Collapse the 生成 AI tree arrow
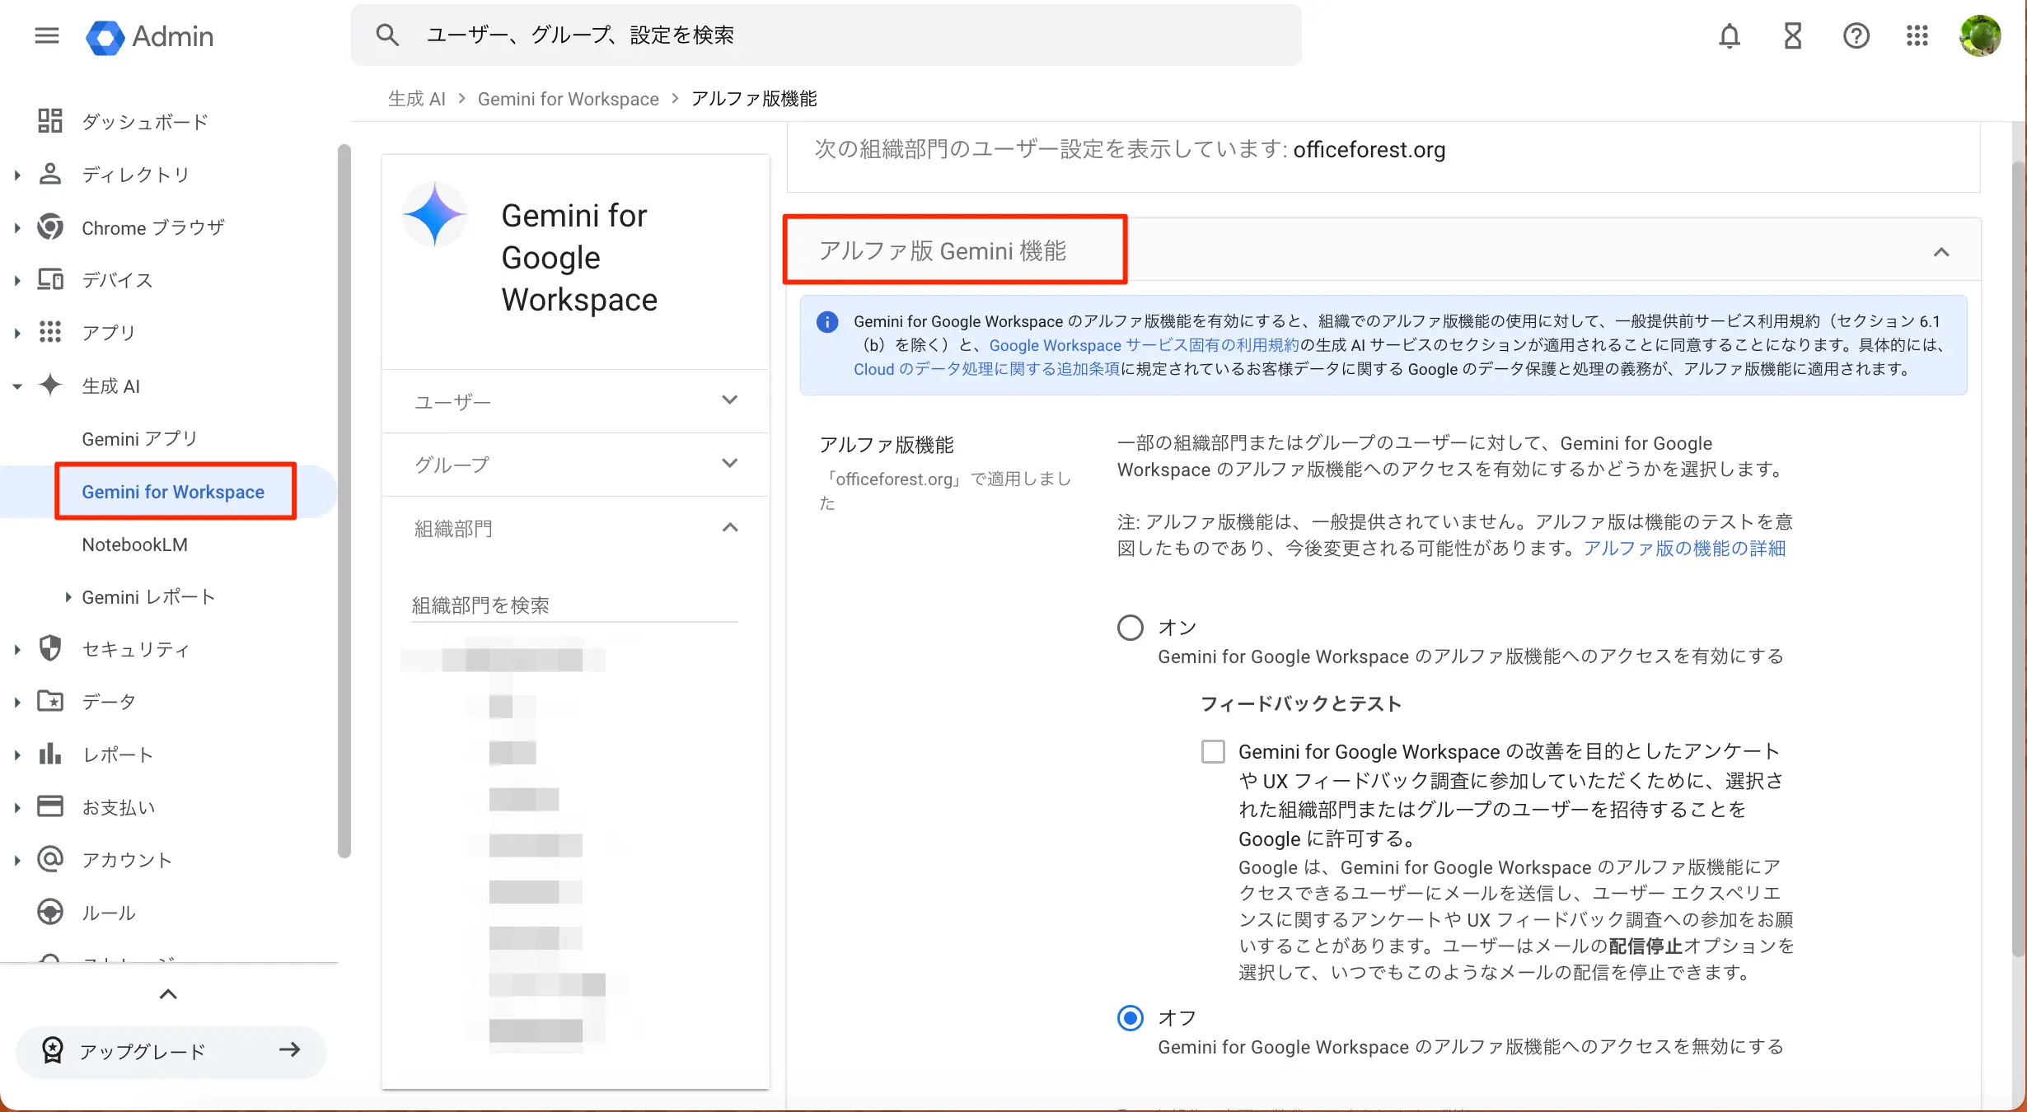Viewport: 2027px width, 1112px height. (x=16, y=385)
